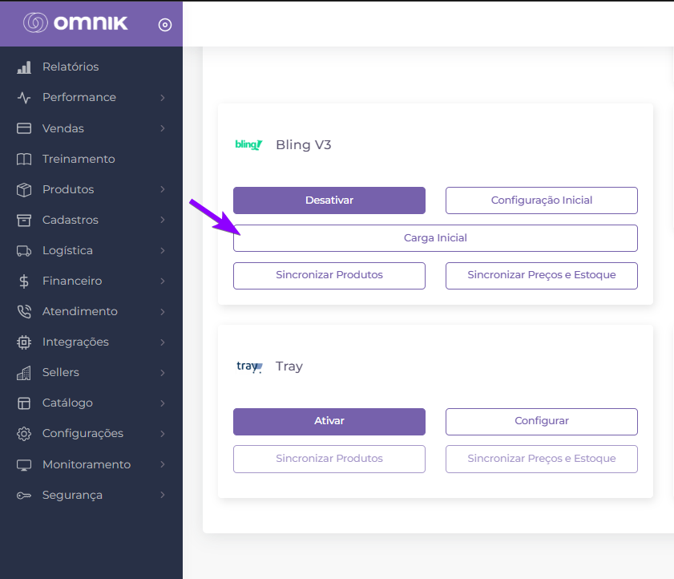The width and height of the screenshot is (674, 579).
Task: Expand the Financeiro chevron
Action: (163, 281)
